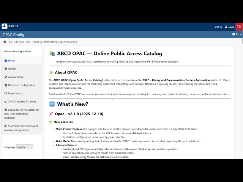Open the General settings menu item
Screen dimensions: 243x182
click(22, 69)
